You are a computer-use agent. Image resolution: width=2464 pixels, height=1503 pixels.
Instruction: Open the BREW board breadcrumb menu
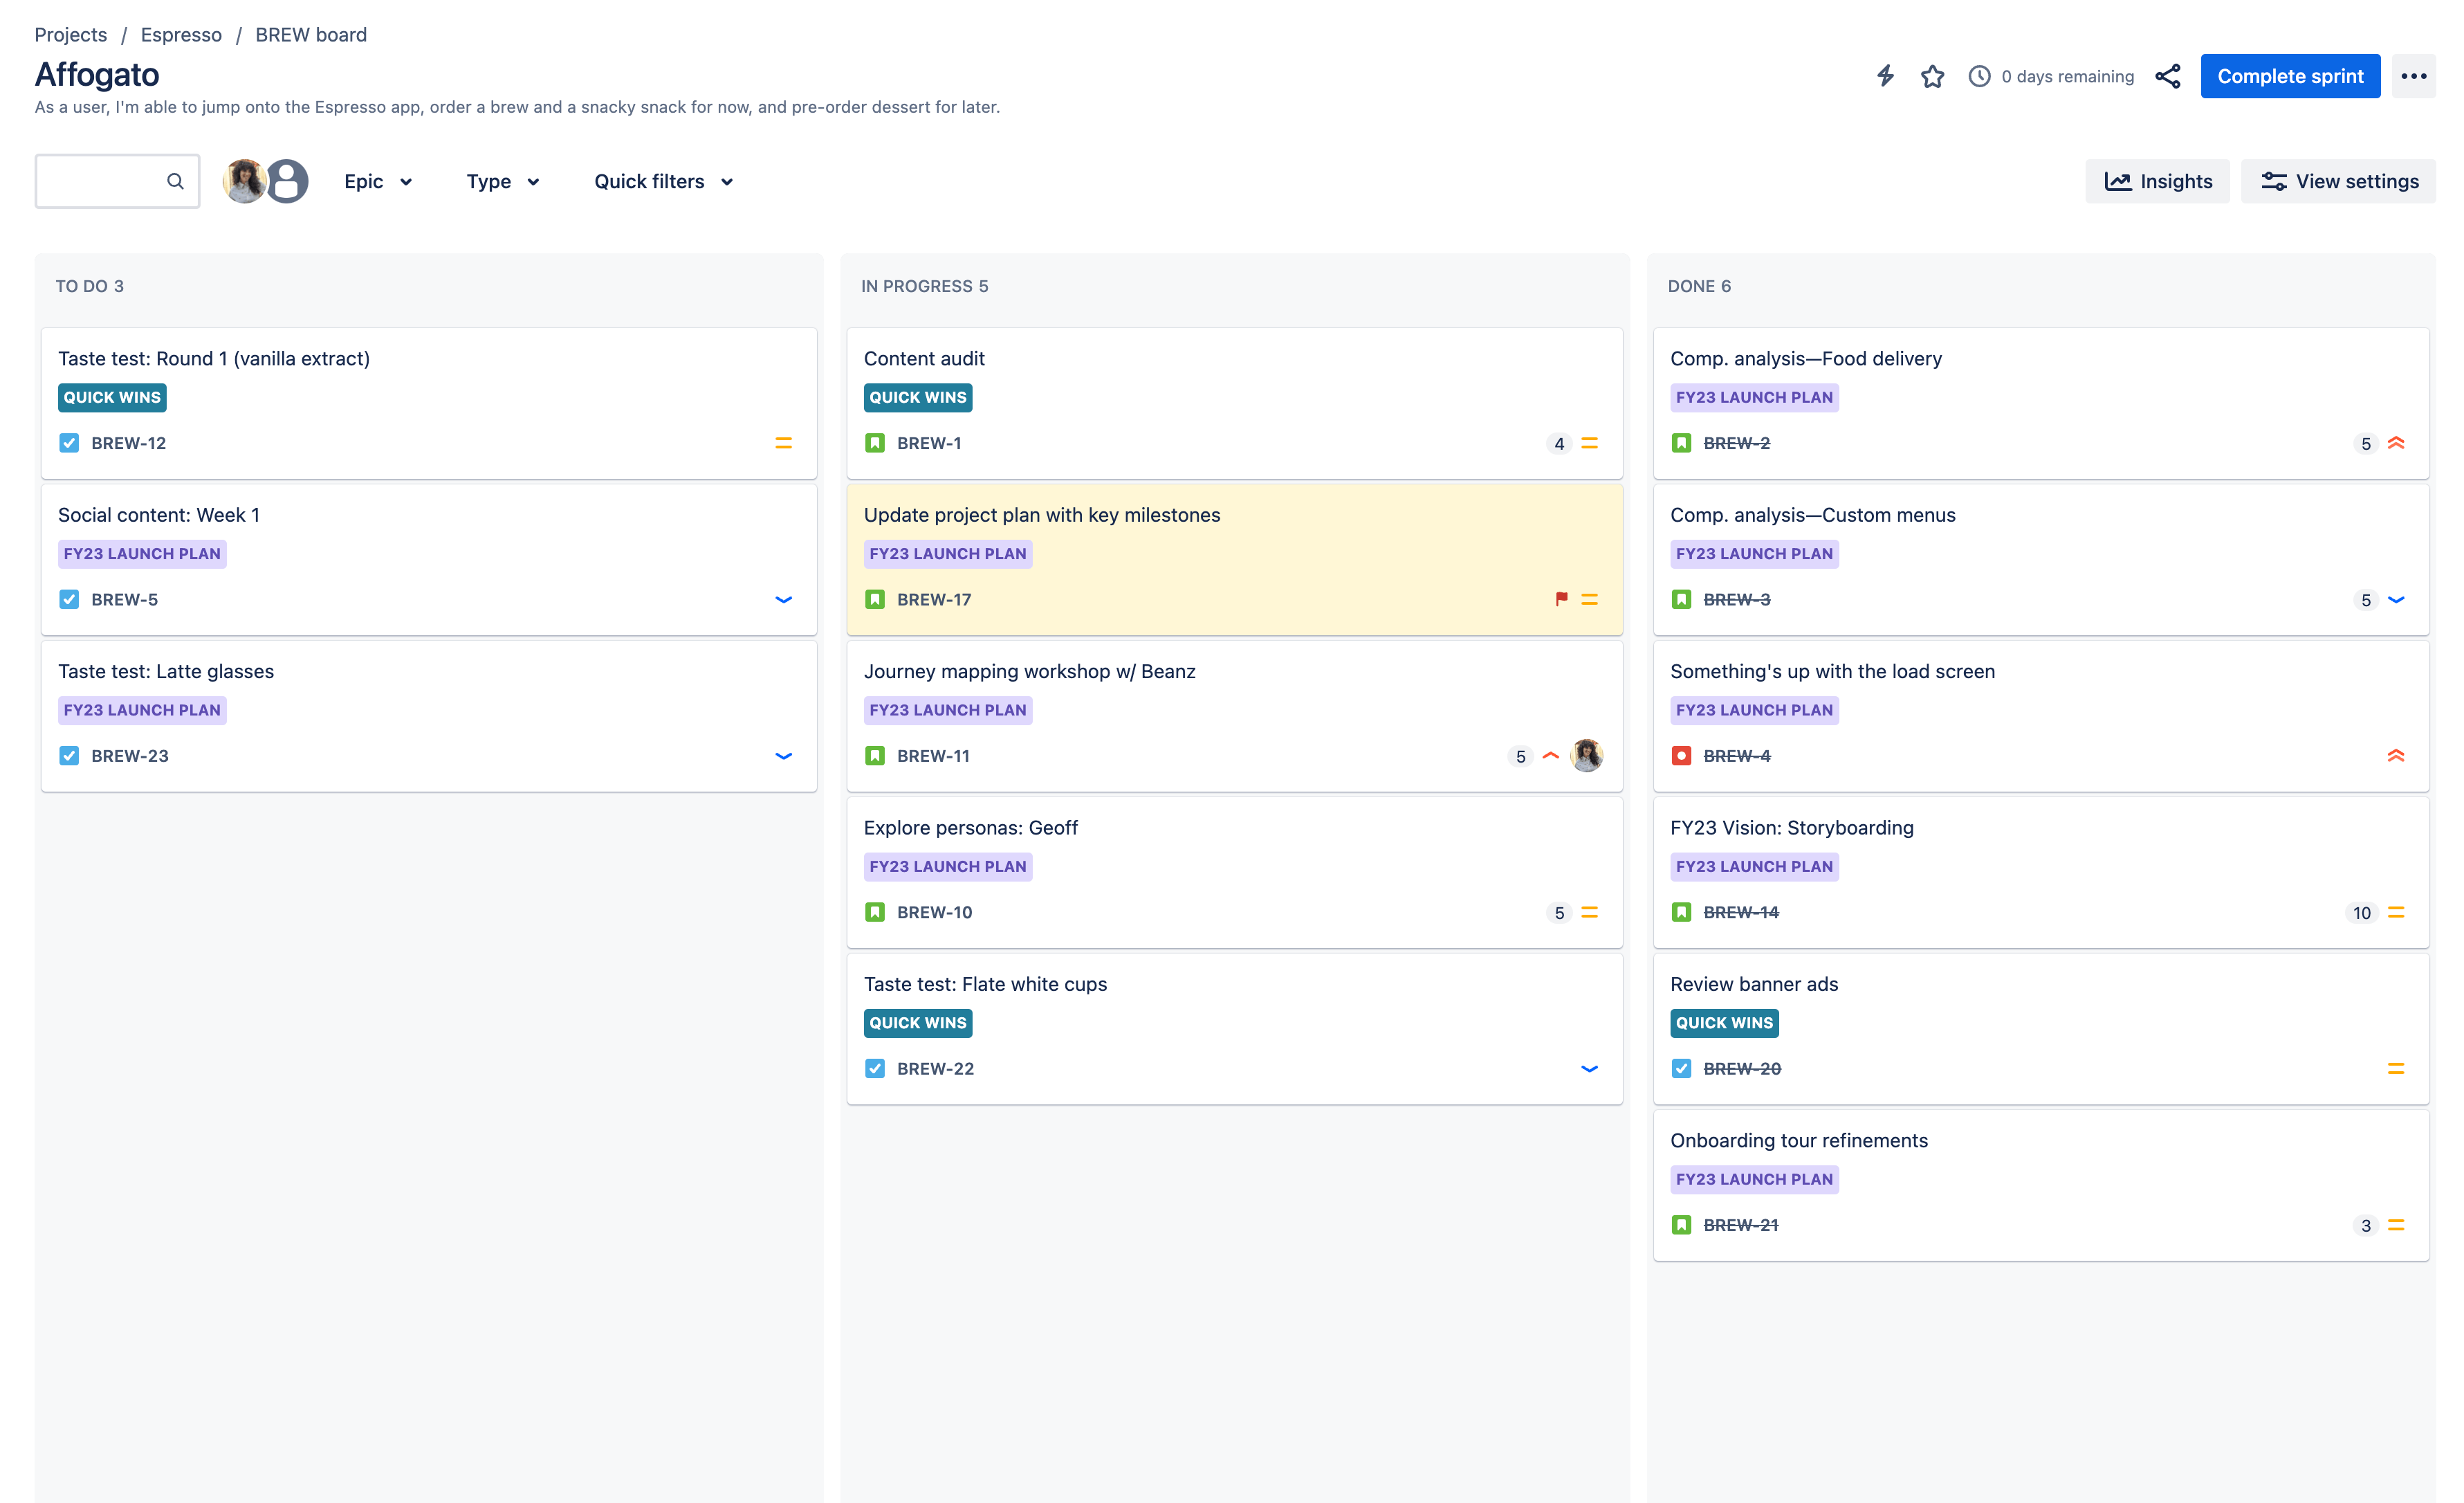point(311,33)
